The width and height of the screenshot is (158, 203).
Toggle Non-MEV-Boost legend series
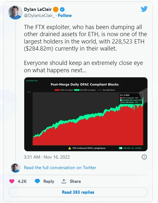[106, 90]
